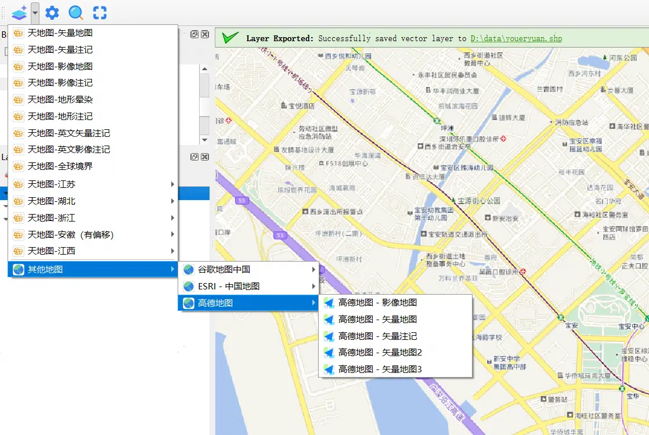The height and width of the screenshot is (435, 649).
Task: Close the lower Layers dock panel
Action: (205, 157)
